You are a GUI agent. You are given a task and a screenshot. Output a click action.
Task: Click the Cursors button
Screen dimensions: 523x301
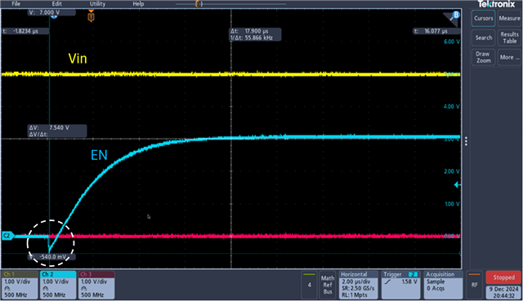tap(483, 18)
